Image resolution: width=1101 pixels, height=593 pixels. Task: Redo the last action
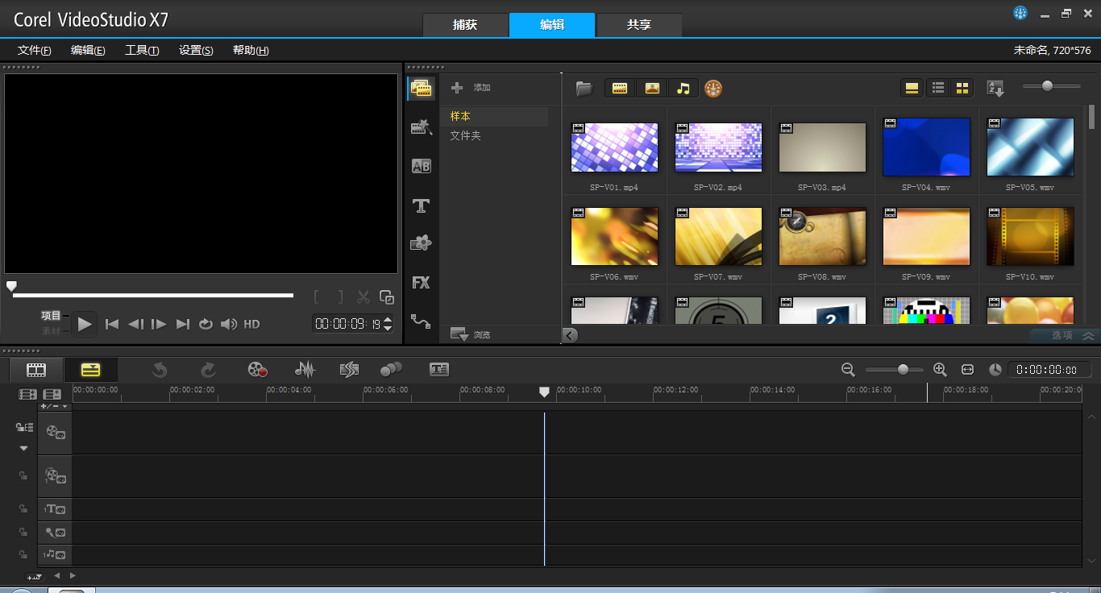click(208, 370)
